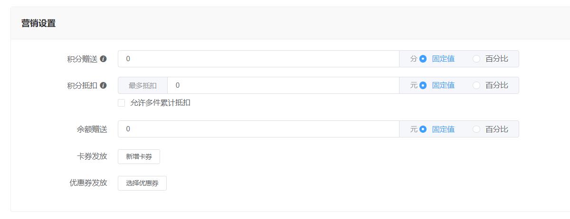Focus the 余额赠送 value input field
The height and width of the screenshot is (219, 570).
pos(258,129)
